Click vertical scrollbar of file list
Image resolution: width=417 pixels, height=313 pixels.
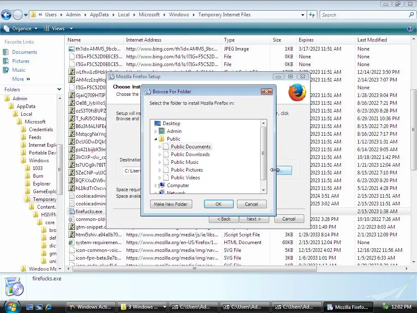click(414, 130)
